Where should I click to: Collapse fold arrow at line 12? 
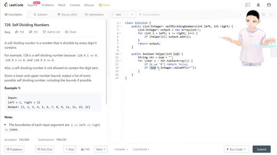click(120, 61)
